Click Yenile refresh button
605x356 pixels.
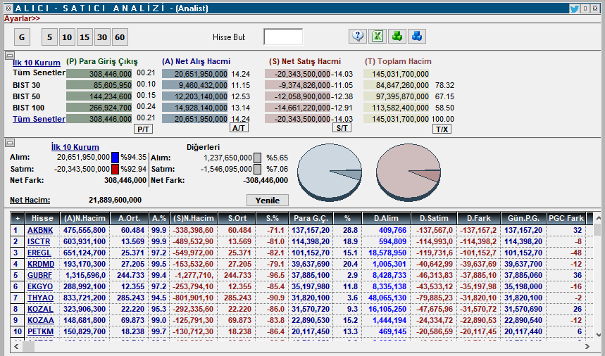coord(268,201)
